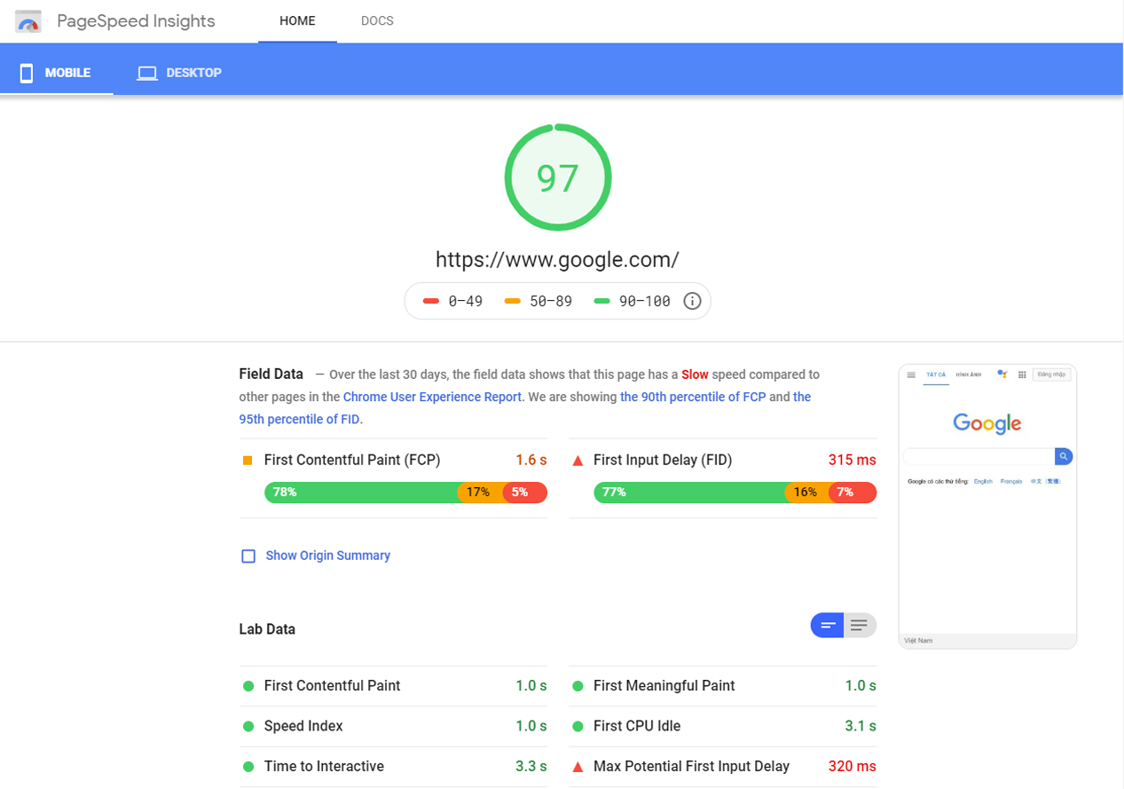The width and height of the screenshot is (1124, 789).
Task: Open the Chrome User Experience Report link
Action: pyautogui.click(x=432, y=398)
